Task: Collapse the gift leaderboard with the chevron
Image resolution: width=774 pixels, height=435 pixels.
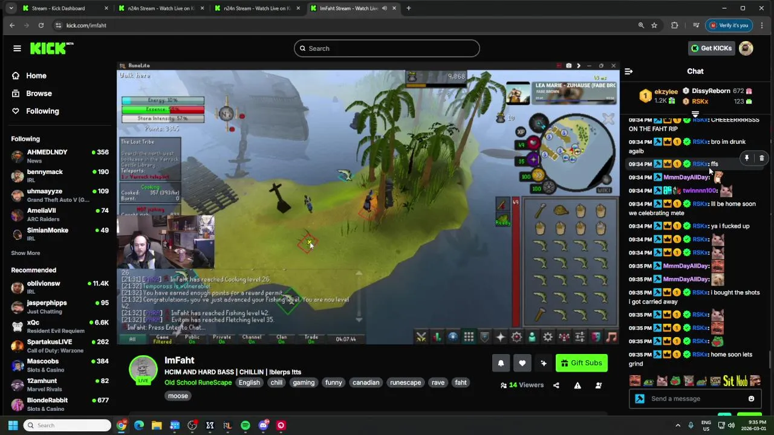Action: (x=695, y=114)
